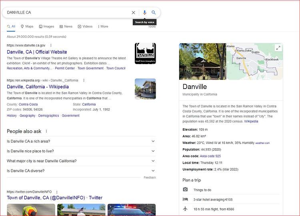The height and width of the screenshot is (216, 300).
Task: Click the first Twitter image with worker
Action: point(31,210)
